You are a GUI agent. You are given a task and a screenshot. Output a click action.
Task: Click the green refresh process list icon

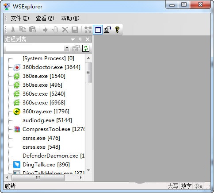point(86,48)
